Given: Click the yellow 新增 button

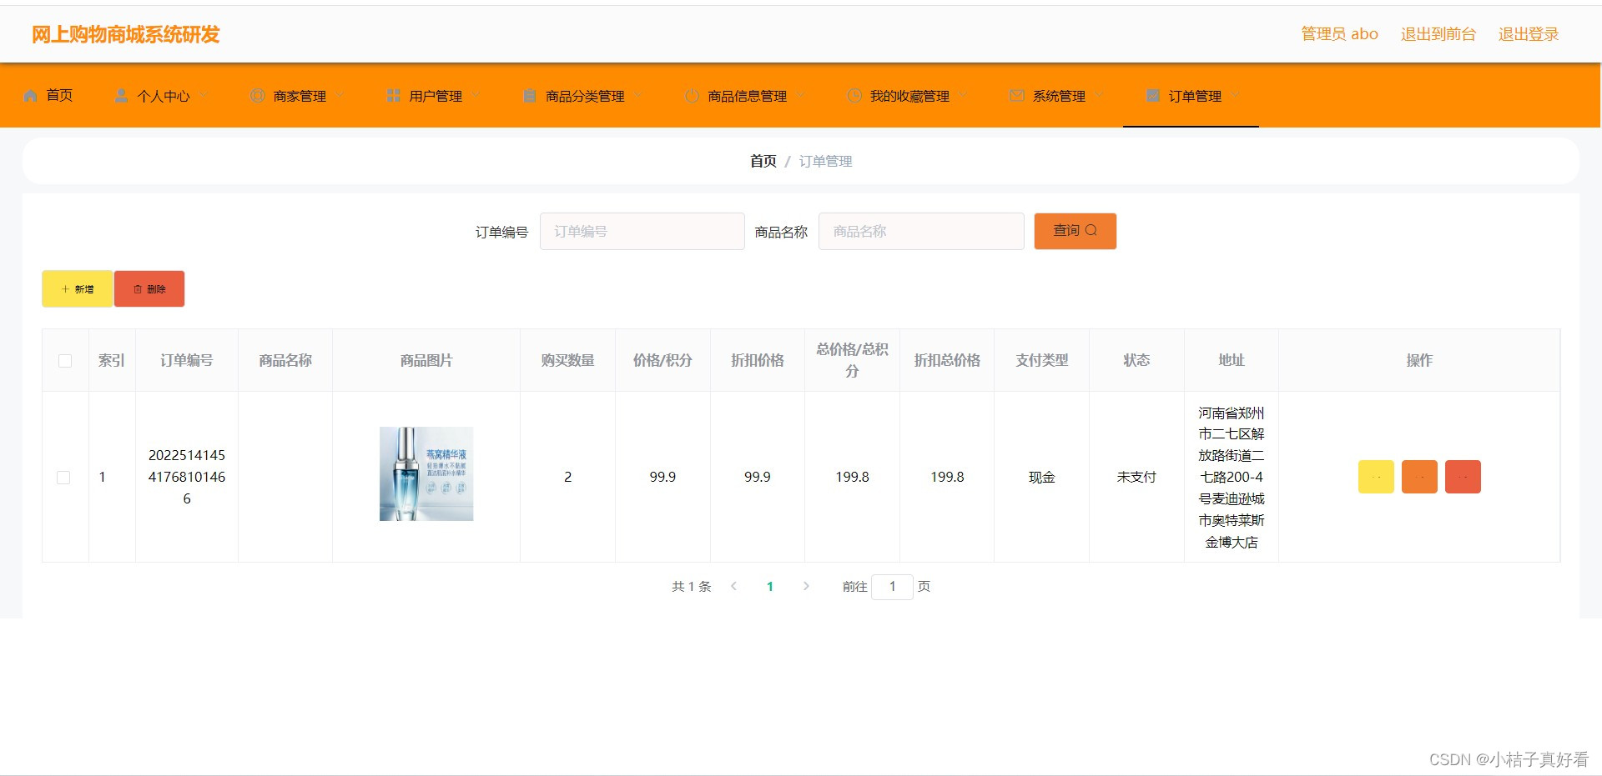Looking at the screenshot, I should 77,289.
